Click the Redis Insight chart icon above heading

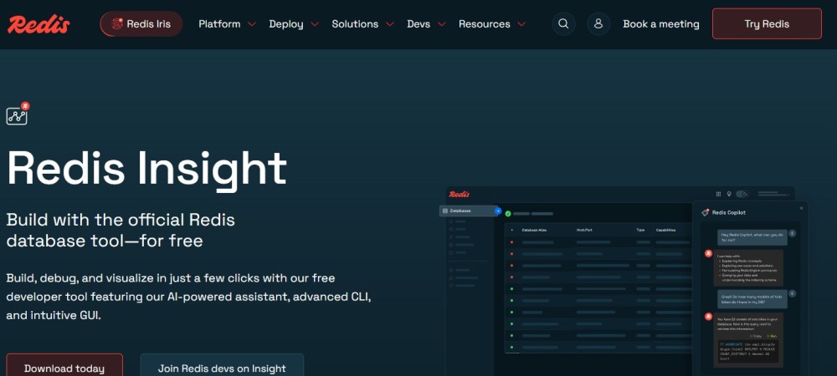coord(17,114)
